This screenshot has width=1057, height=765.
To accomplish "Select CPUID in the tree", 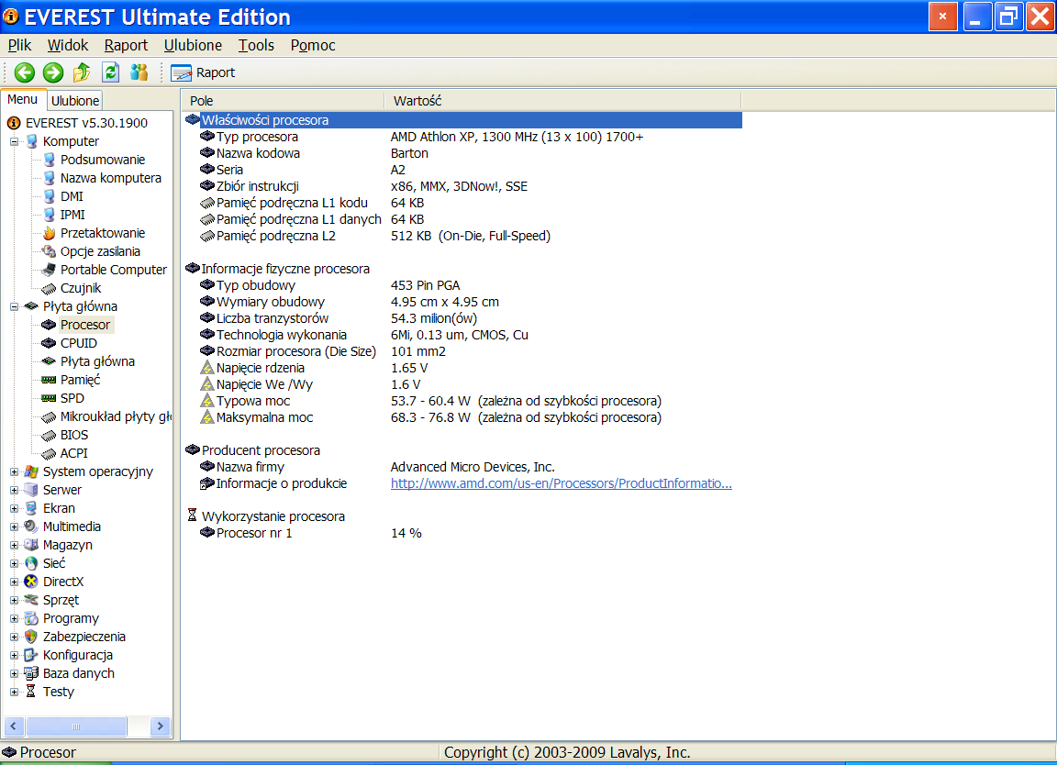I will (78, 343).
